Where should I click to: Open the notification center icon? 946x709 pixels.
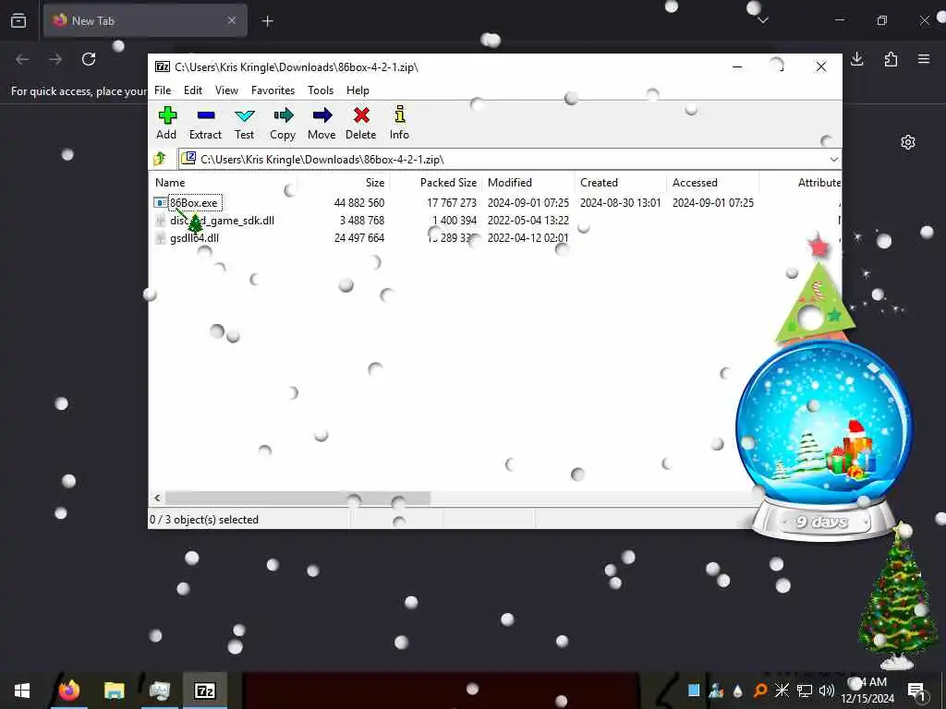(916, 691)
